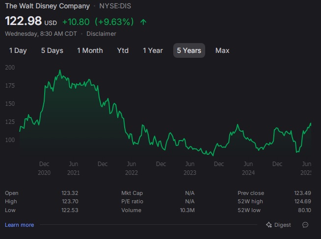Click the Dec 2020 axis label
This screenshot has height=239, width=321.
44,168
